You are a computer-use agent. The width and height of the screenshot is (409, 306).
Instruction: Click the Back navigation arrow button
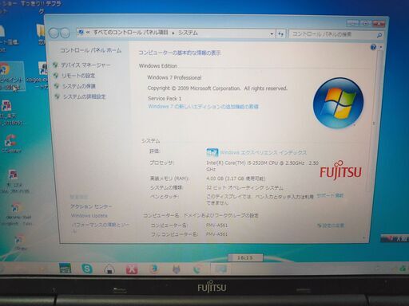click(54, 33)
